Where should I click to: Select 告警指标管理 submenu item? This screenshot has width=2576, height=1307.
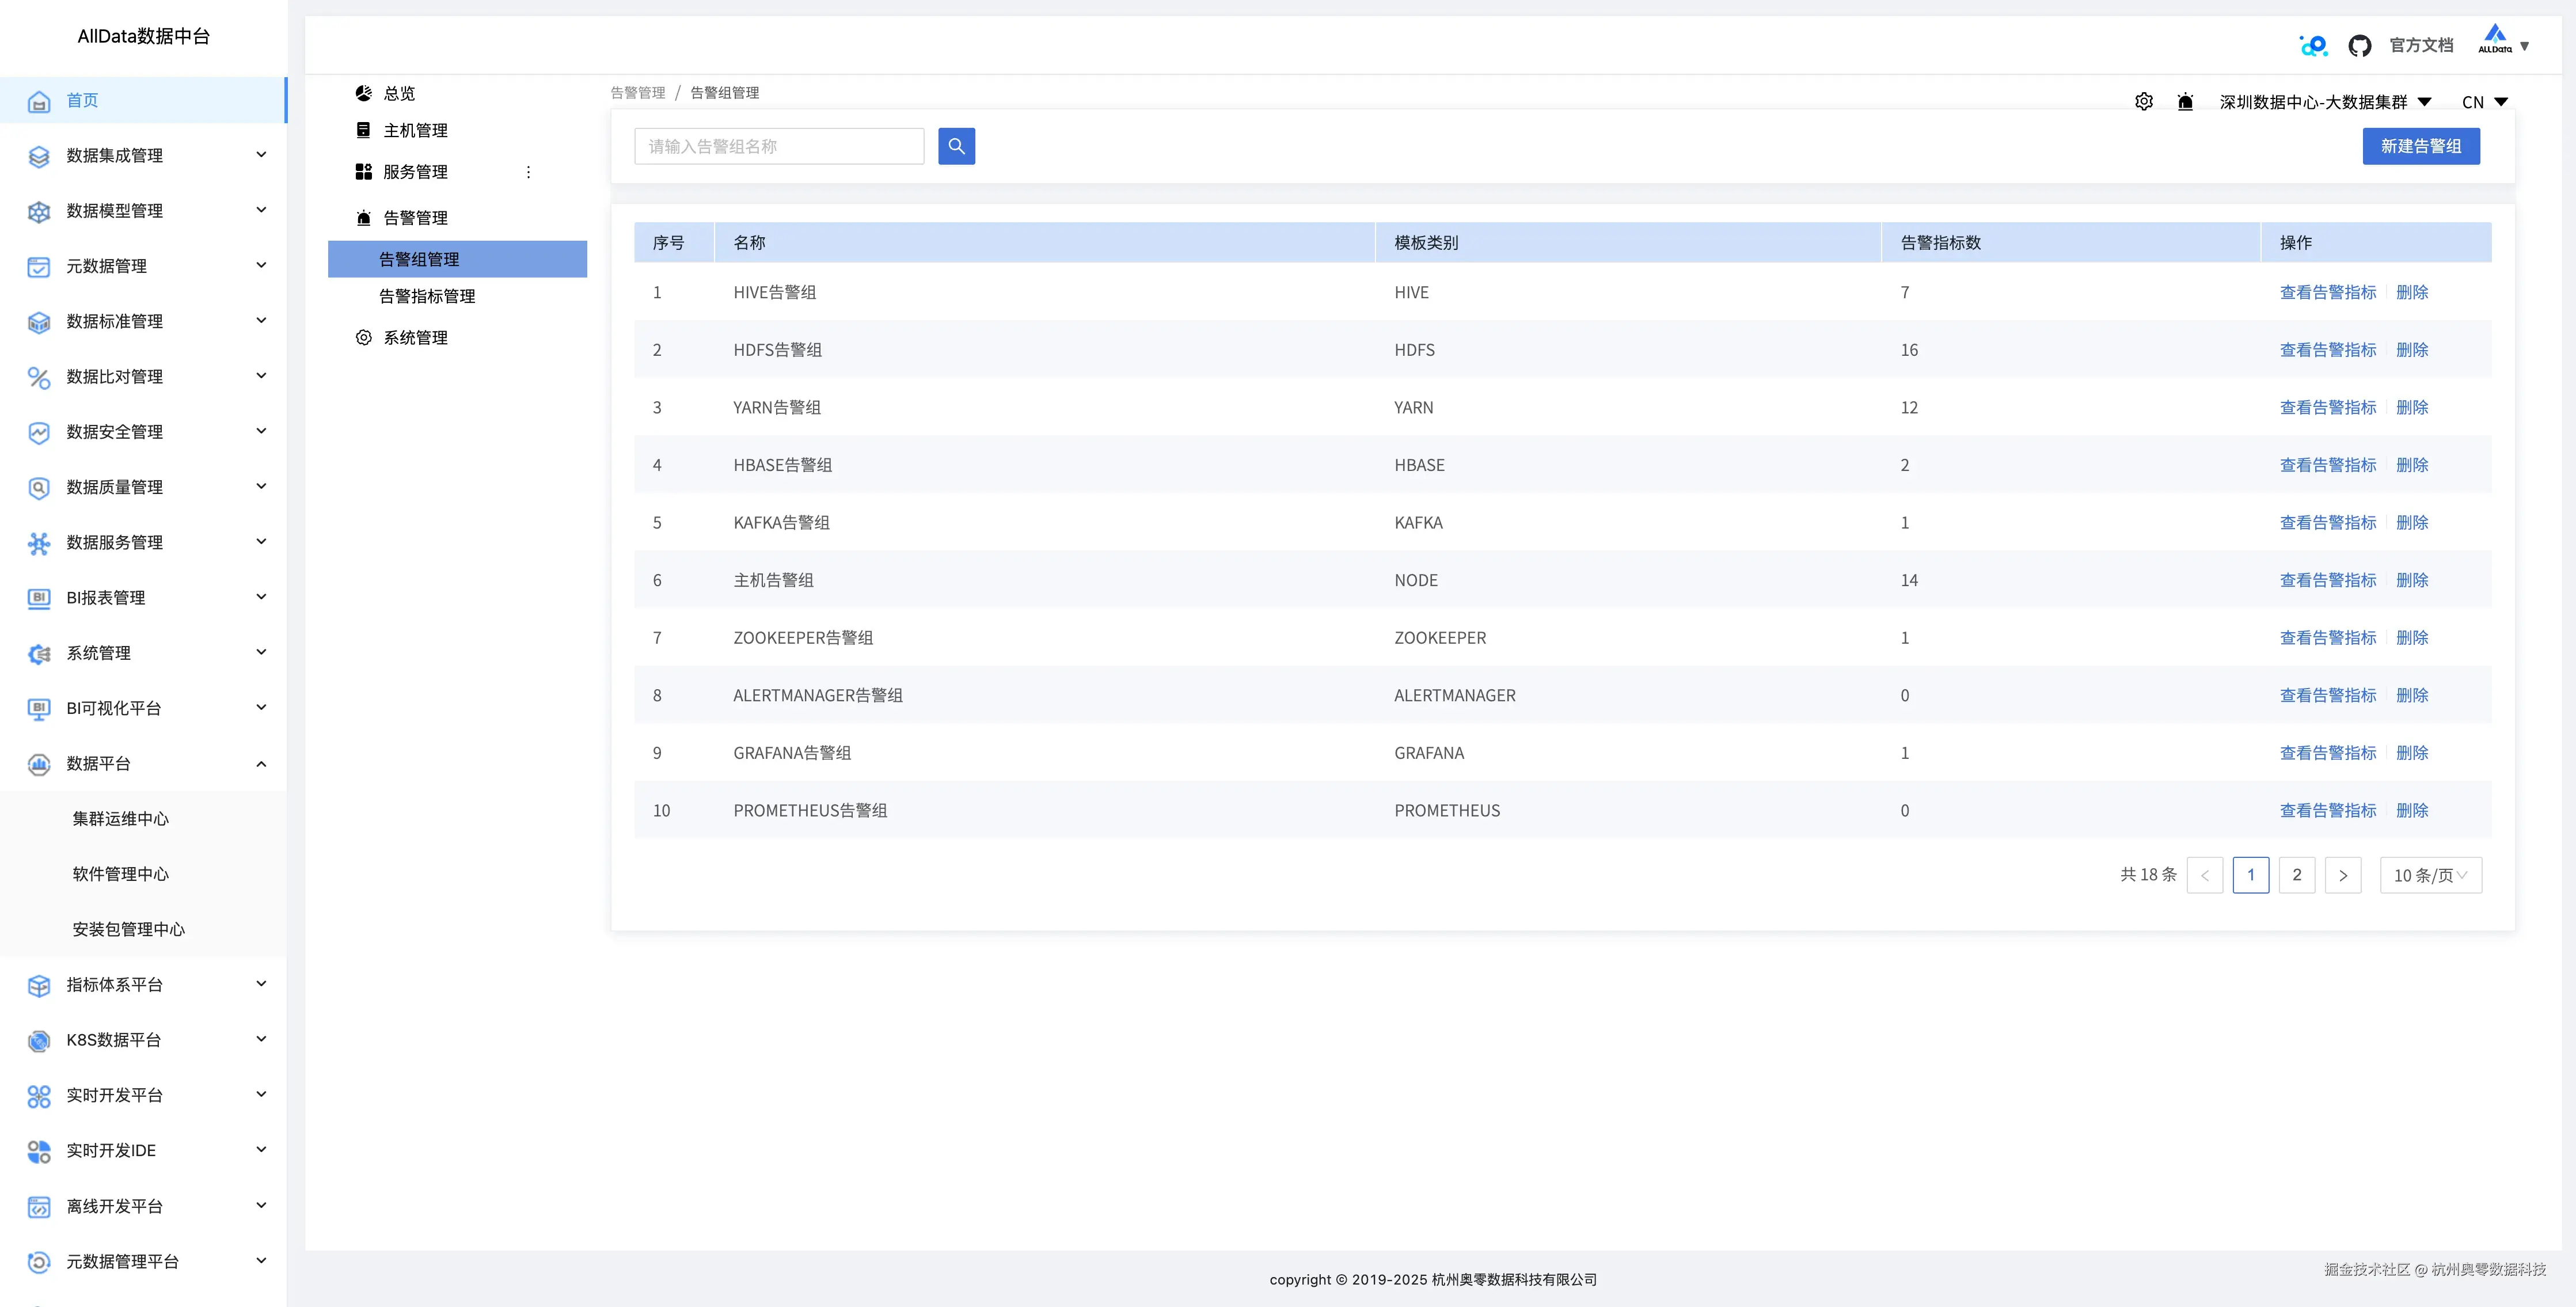pos(427,296)
